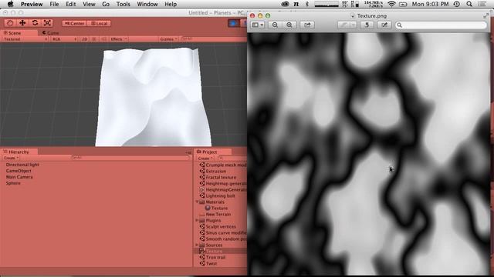Click the Share button in Preview
494x277 pixels.
307,25
